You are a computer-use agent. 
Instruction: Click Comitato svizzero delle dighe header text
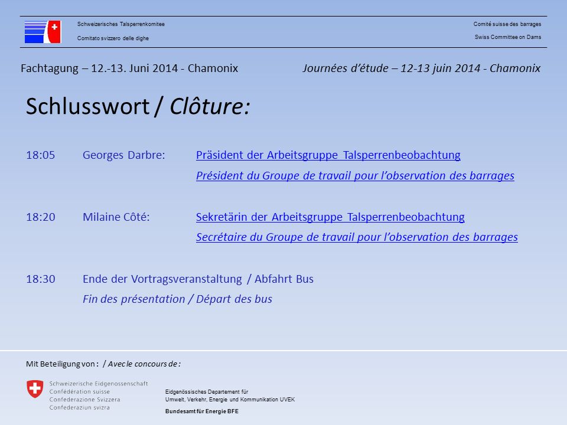(113, 38)
